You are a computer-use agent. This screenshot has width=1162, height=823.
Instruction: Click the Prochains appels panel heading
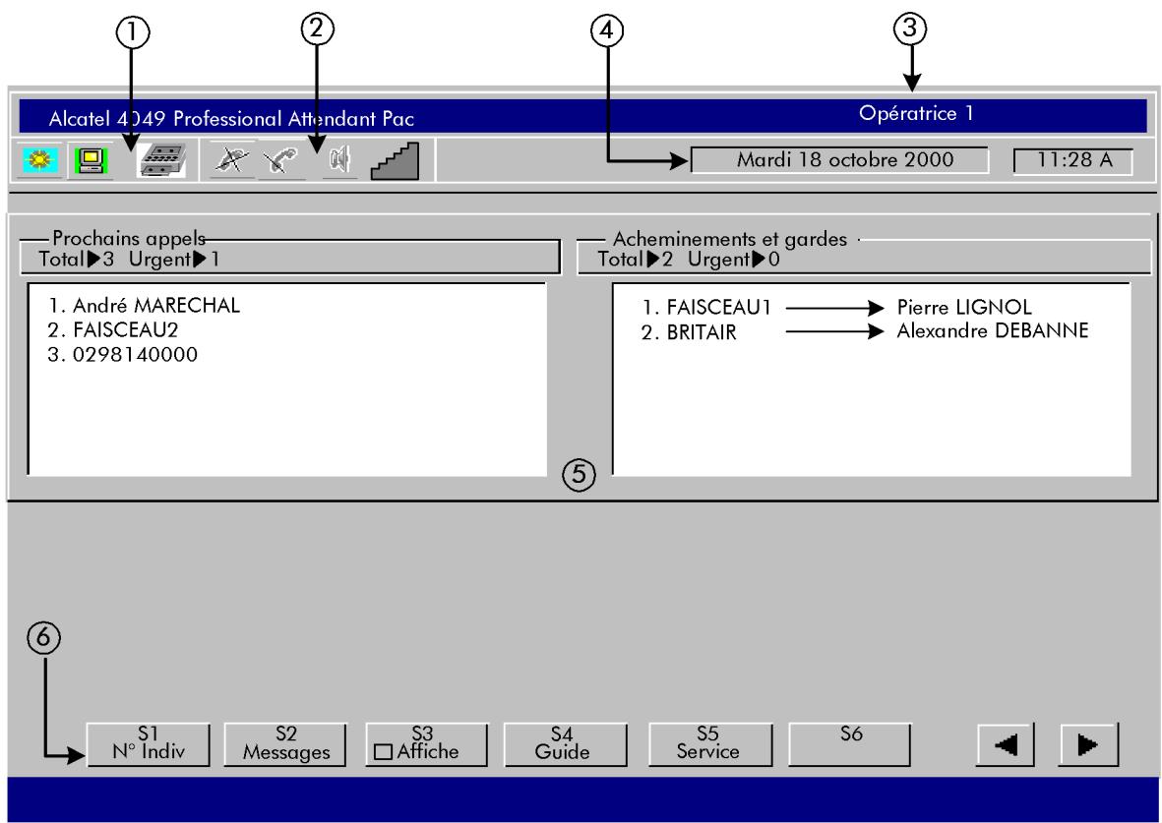tap(129, 239)
